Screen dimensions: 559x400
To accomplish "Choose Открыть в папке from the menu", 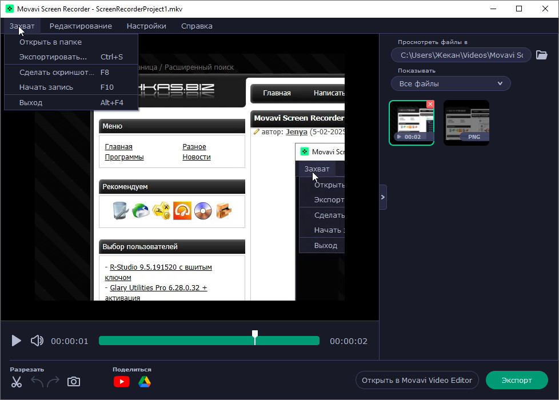I will (x=71, y=42).
